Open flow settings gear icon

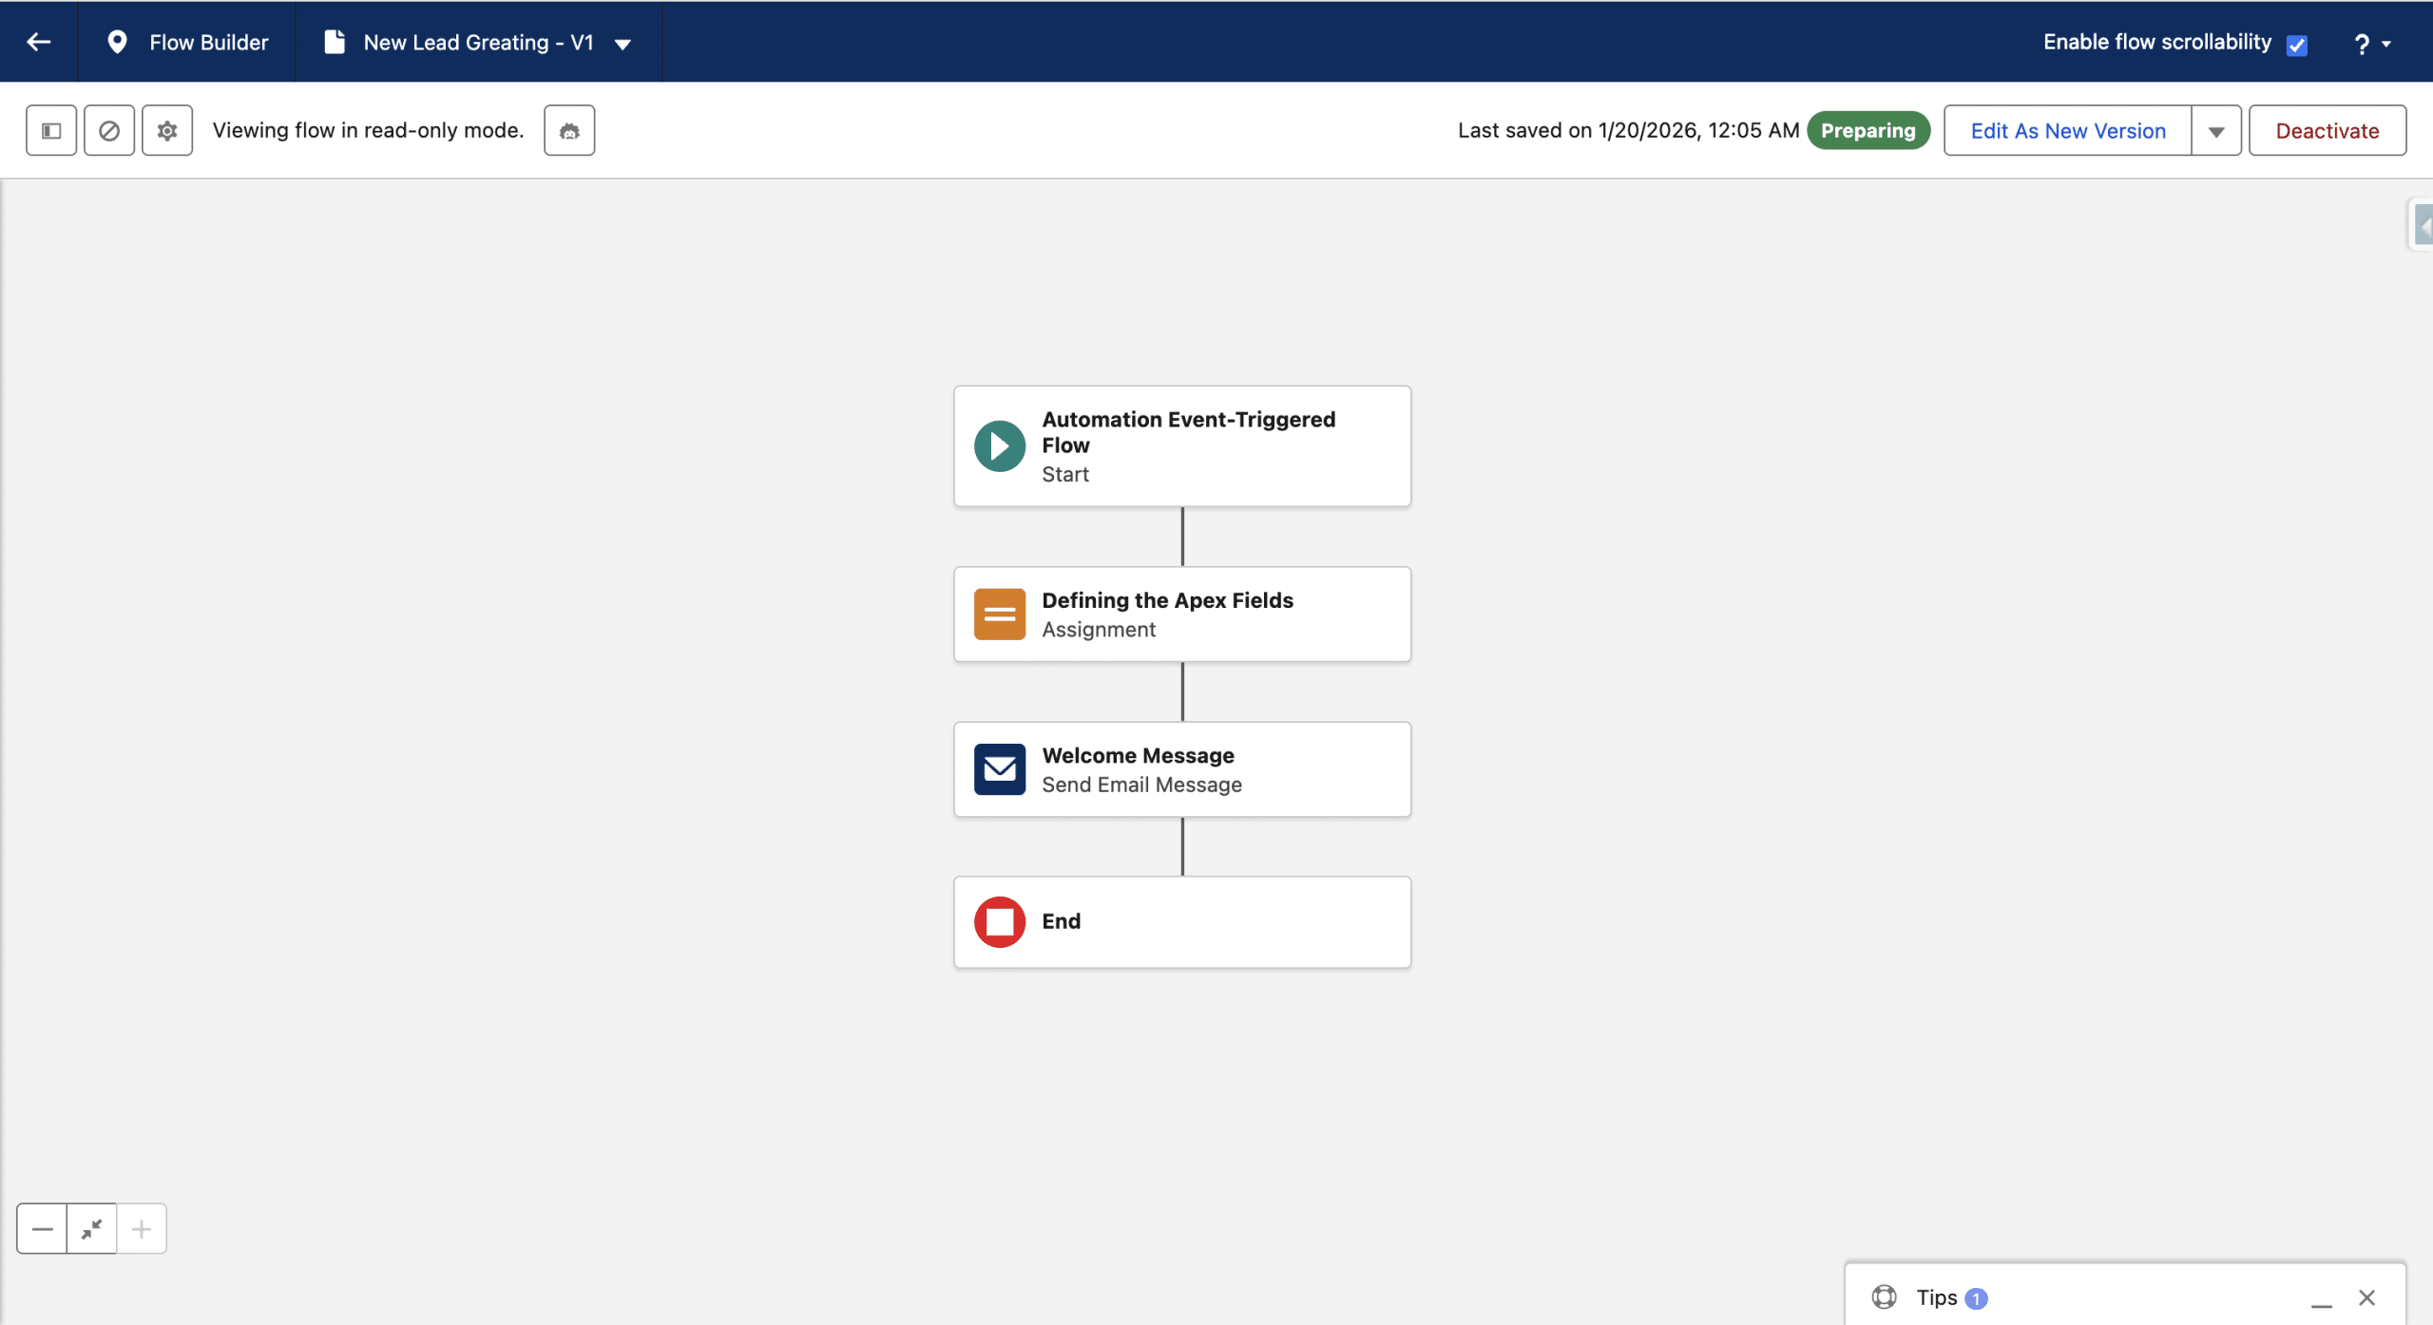[167, 130]
